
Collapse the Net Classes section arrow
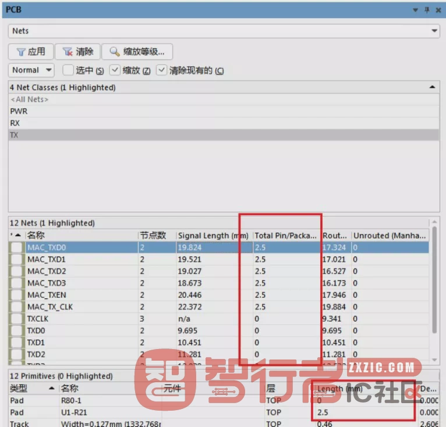click(432, 87)
